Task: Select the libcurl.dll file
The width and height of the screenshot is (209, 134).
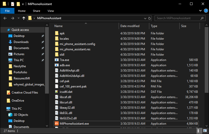Action: click(x=64, y=102)
